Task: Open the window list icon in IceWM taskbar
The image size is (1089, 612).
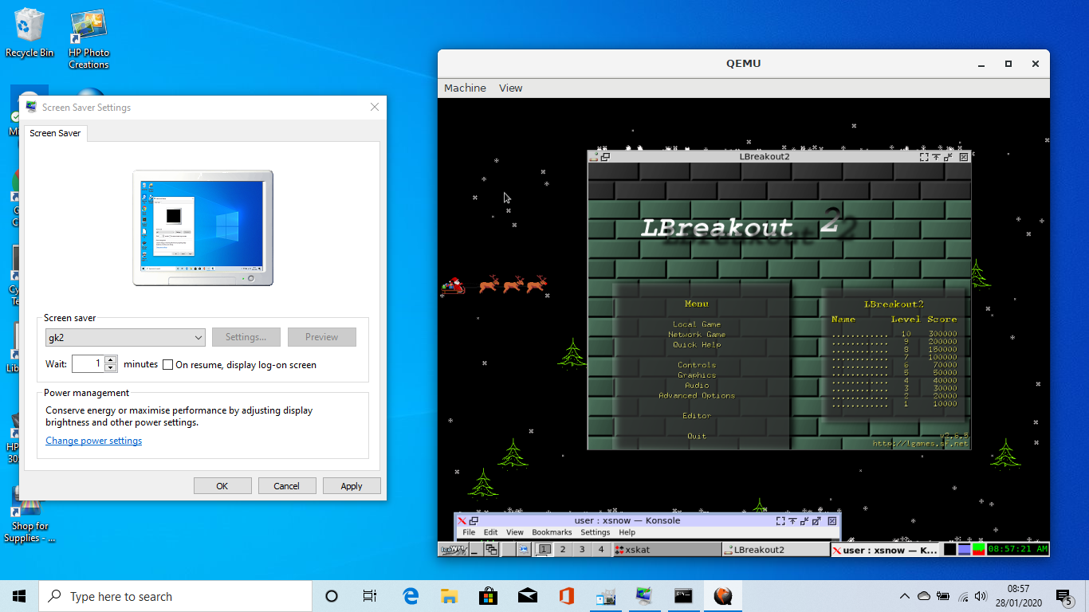Action: 491,549
